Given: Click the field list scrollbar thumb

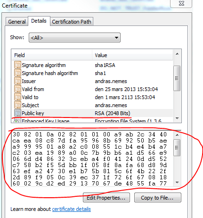Looking at the screenshot, I should (x=177, y=78).
